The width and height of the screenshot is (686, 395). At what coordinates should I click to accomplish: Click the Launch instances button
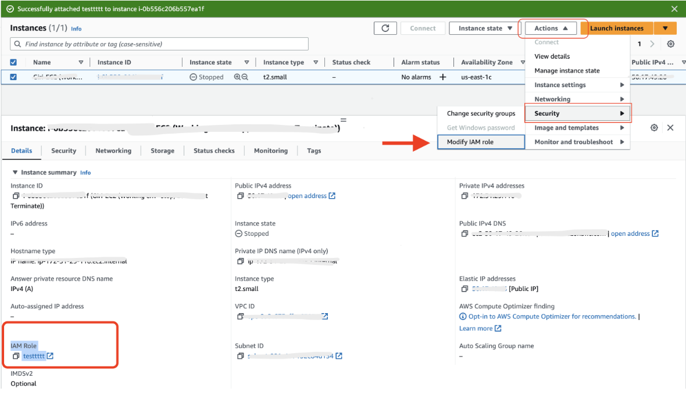point(617,28)
